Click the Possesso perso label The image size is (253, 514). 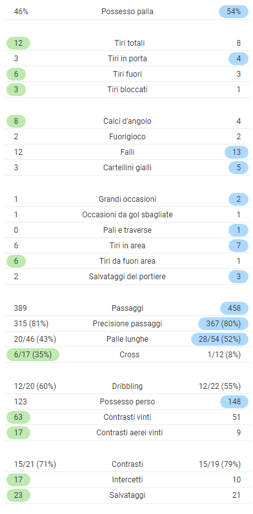(127, 402)
